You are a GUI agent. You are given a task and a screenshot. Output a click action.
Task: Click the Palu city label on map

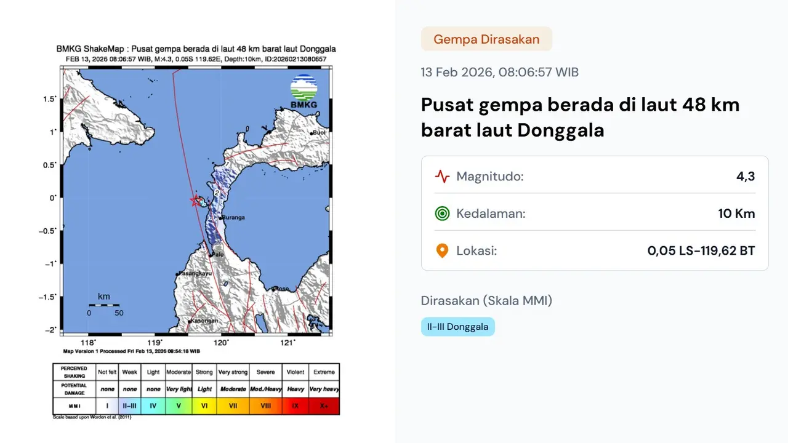[x=217, y=254]
